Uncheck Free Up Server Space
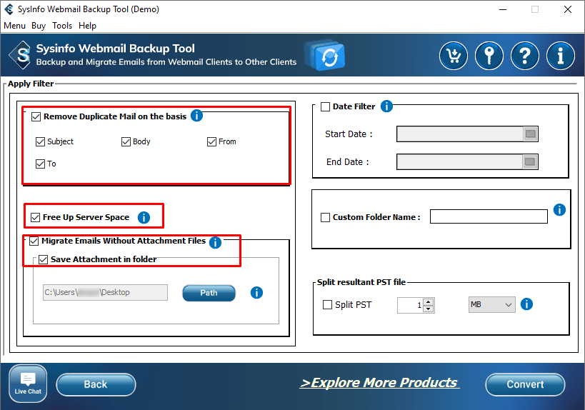Image resolution: width=585 pixels, height=410 pixels. [36, 217]
